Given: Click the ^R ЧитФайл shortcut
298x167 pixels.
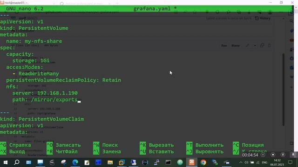Looking at the screenshot, I should 62,152.
